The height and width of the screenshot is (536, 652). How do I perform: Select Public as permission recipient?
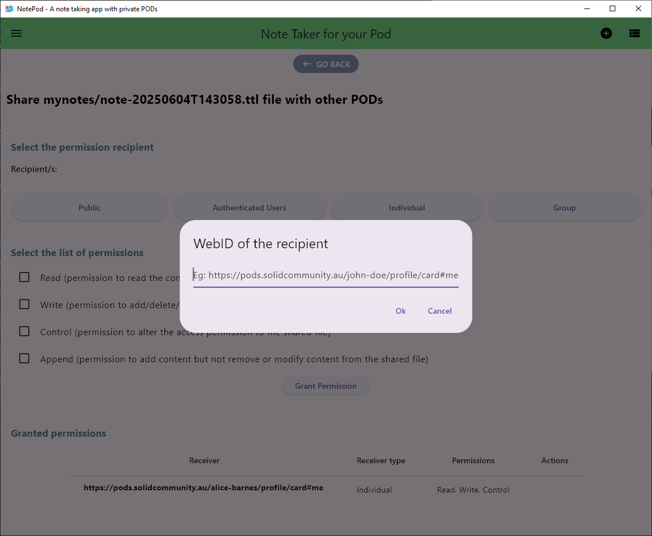[89, 207]
